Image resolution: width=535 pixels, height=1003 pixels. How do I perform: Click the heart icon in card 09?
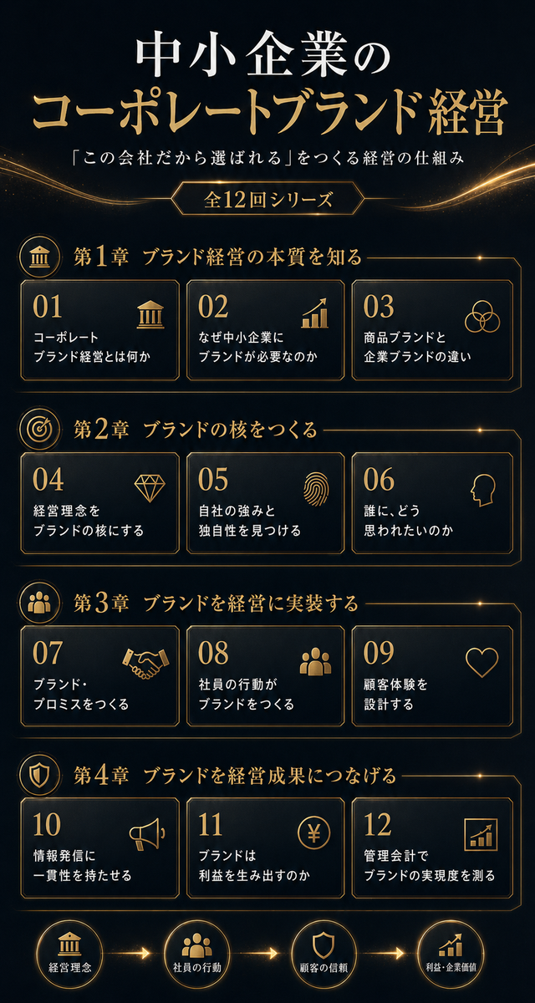point(481,662)
